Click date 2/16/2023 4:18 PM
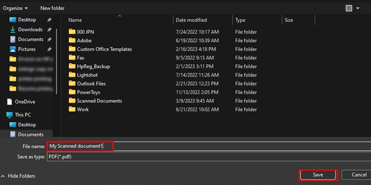Screen dimensions: 371x185 pos(196,49)
